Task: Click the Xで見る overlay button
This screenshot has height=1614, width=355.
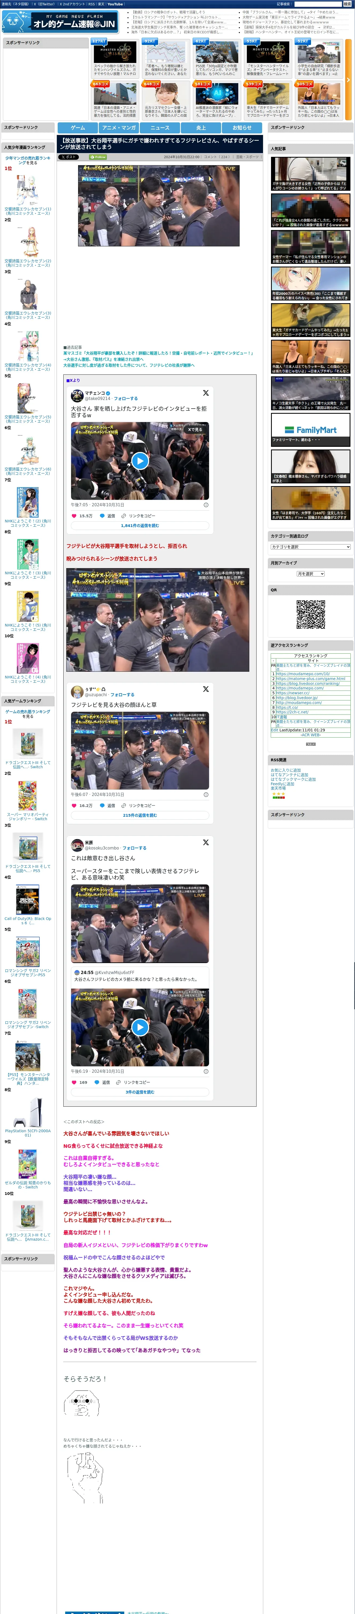Action: point(195,430)
